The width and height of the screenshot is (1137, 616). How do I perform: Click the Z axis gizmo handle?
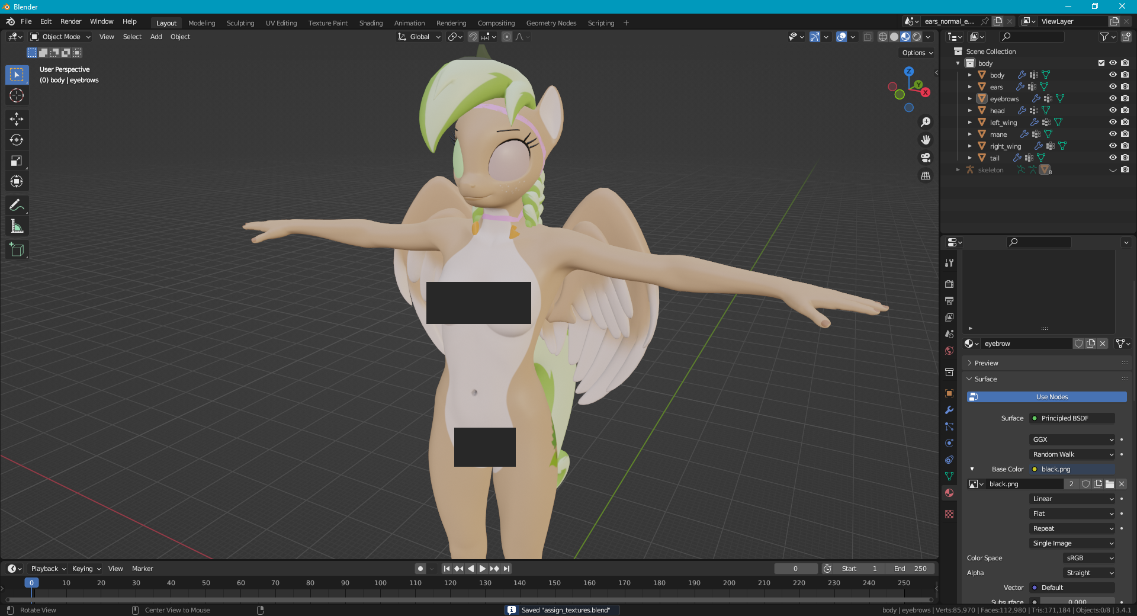(909, 71)
